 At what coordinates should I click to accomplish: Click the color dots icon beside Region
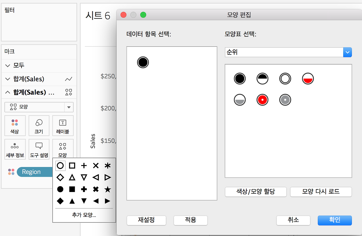click(x=11, y=172)
